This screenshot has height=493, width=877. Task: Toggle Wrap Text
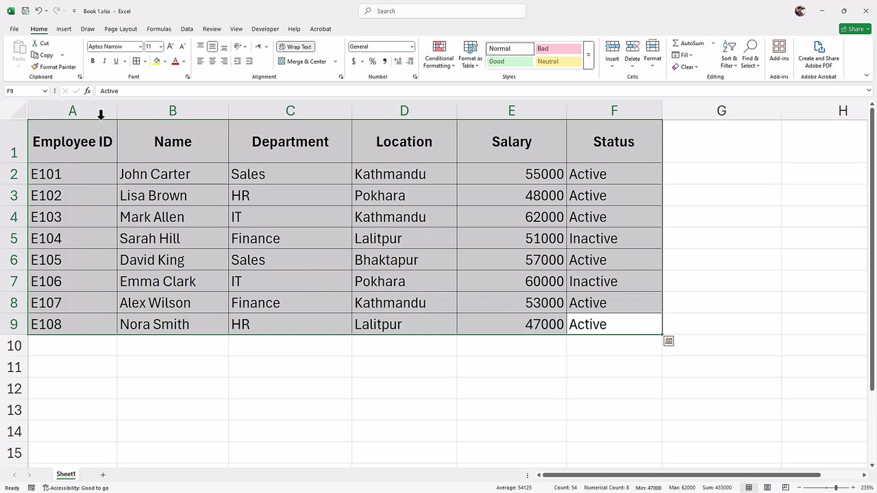[x=295, y=47]
